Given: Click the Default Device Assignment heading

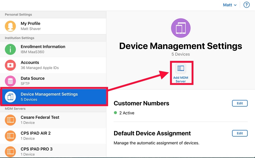Looking at the screenshot, I should [x=152, y=133].
